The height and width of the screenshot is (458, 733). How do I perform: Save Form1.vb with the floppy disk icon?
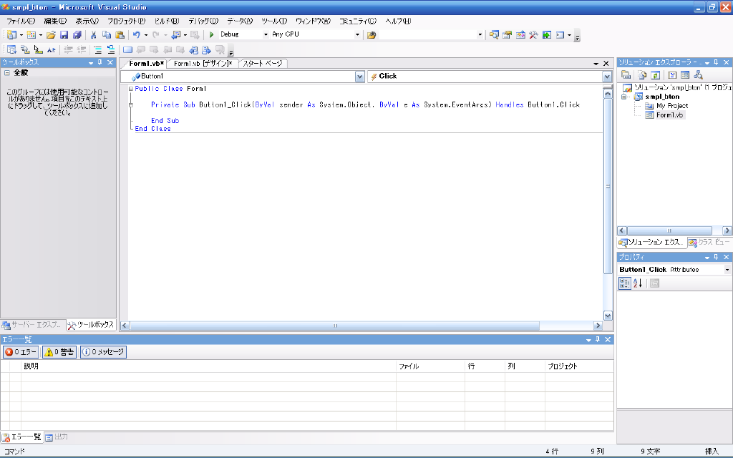64,35
